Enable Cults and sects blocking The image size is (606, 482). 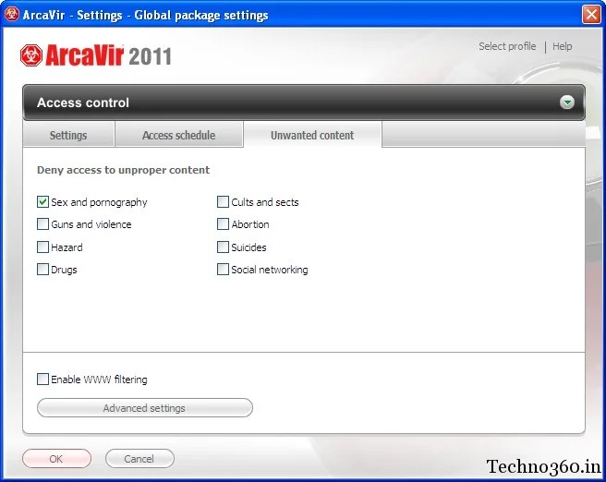point(223,201)
